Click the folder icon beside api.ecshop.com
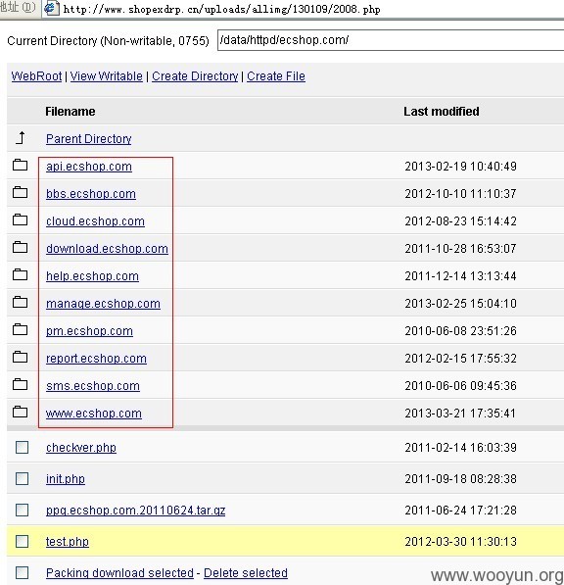Viewport: 564px width, 585px height. 21,165
